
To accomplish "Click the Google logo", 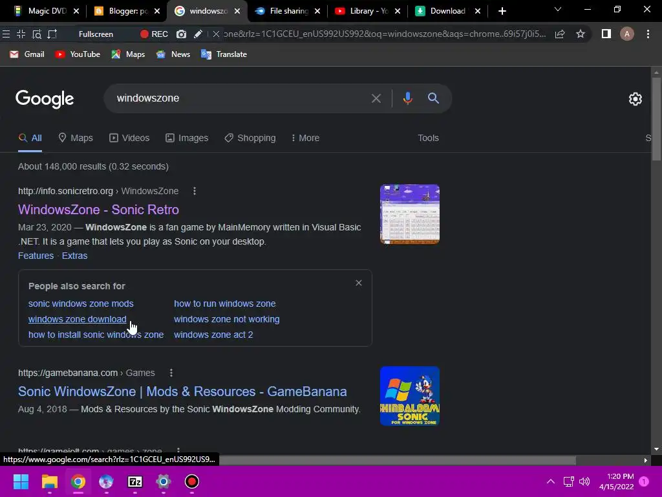I will click(45, 99).
